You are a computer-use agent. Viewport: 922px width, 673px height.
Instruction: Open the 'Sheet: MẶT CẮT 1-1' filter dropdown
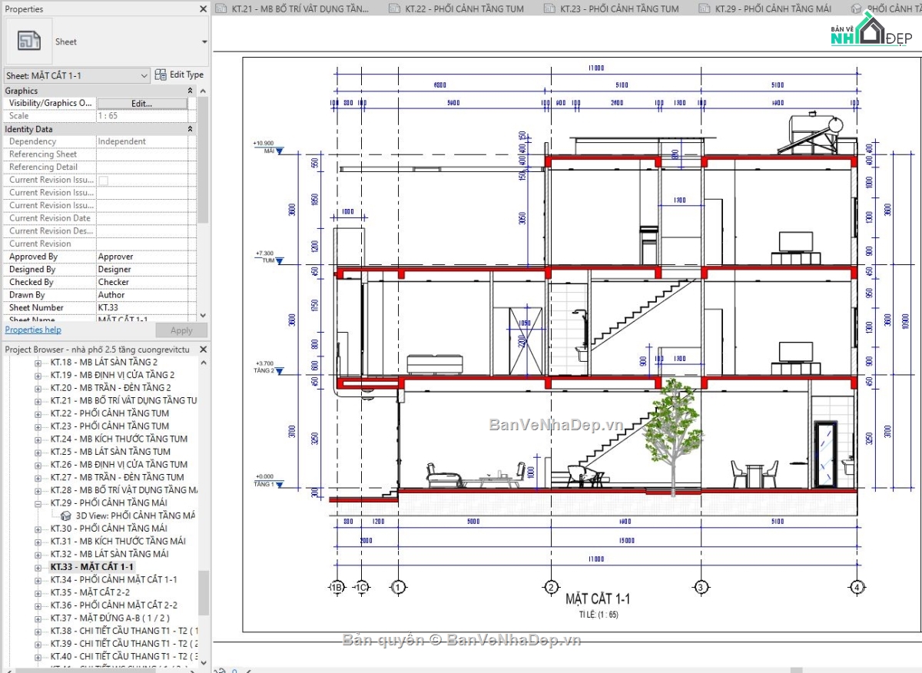(77, 75)
